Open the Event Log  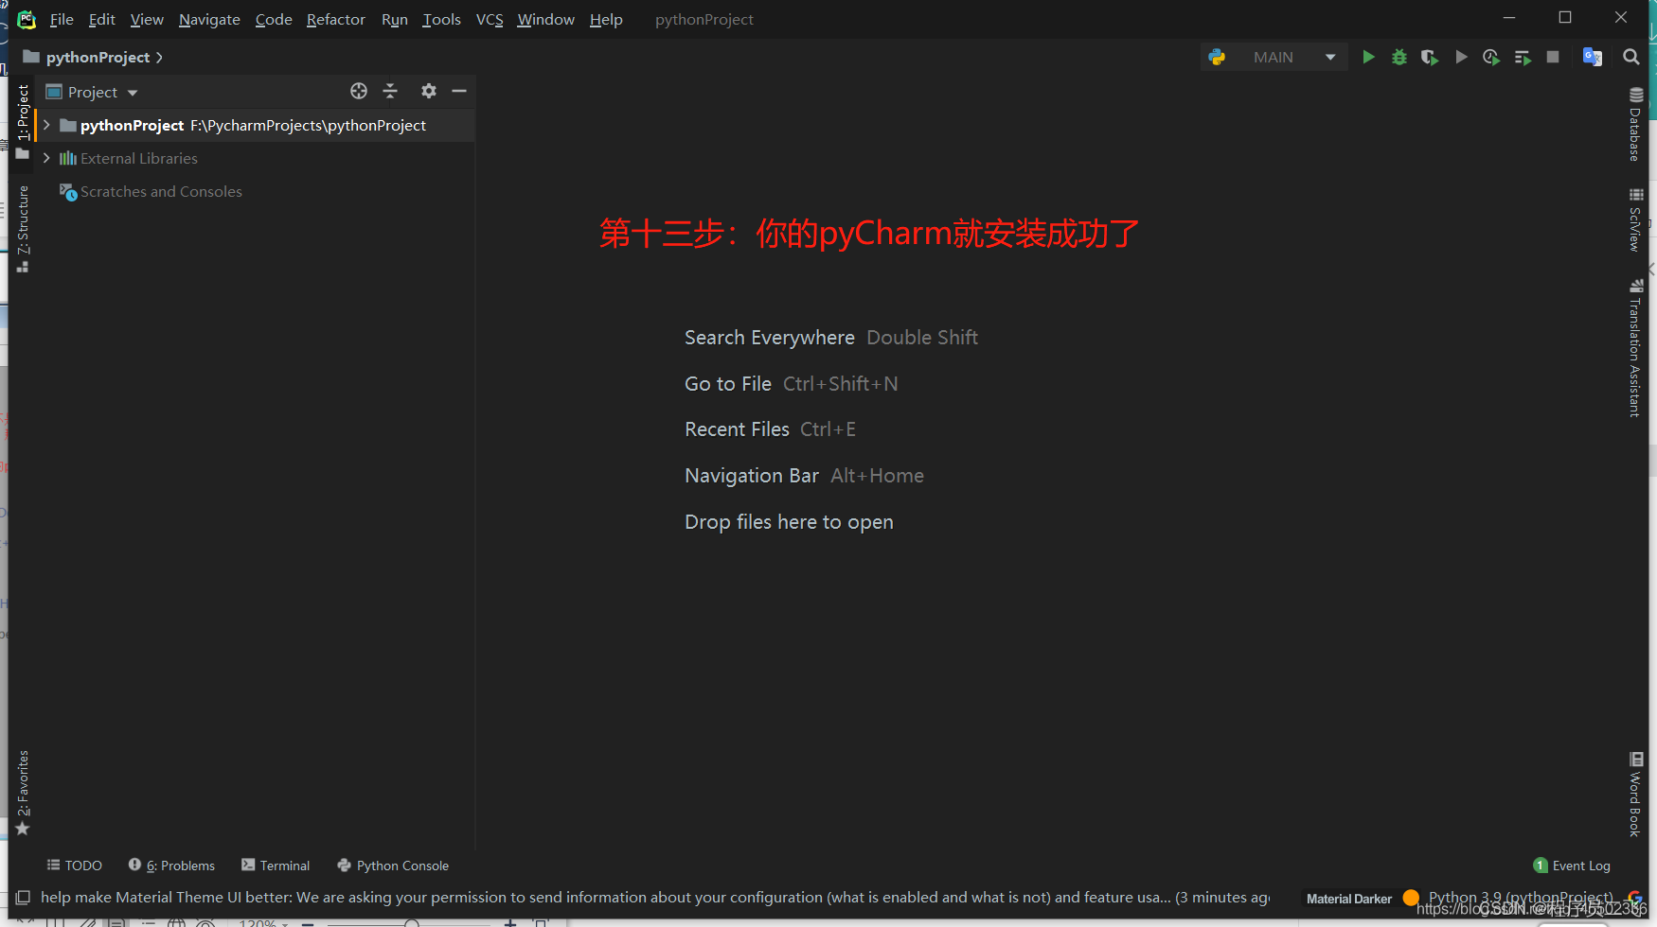(x=1572, y=866)
